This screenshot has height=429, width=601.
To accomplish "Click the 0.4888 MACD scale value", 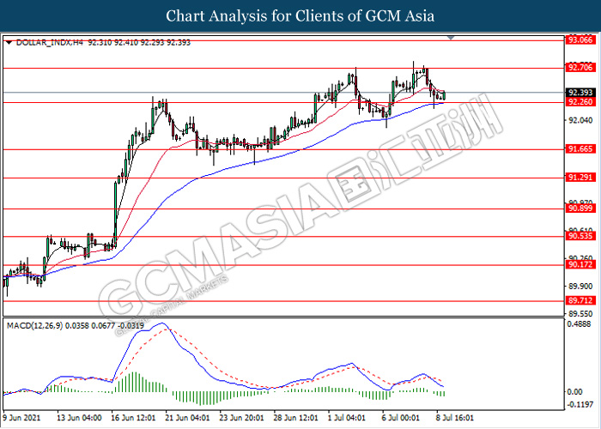I will (x=580, y=324).
